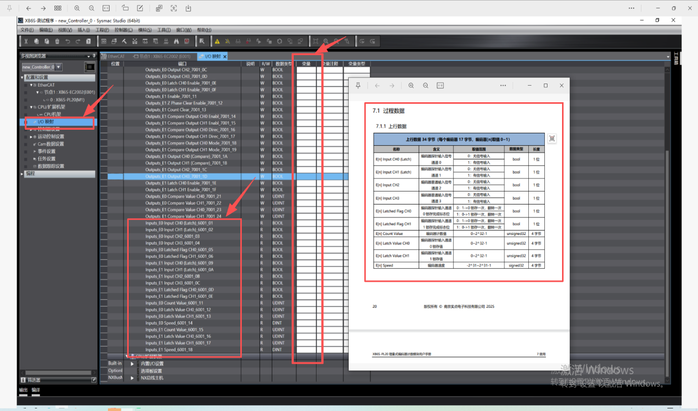The width and height of the screenshot is (698, 411).
Task: Expand the 编程 section
Action: pos(23,174)
